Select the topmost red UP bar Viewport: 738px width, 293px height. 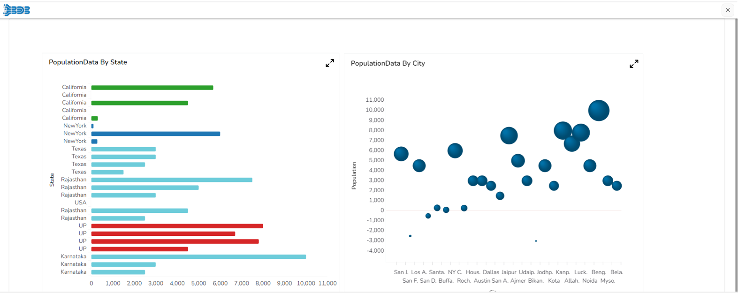[177, 226]
